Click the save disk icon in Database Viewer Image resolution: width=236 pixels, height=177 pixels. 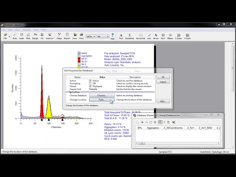pos(174,122)
